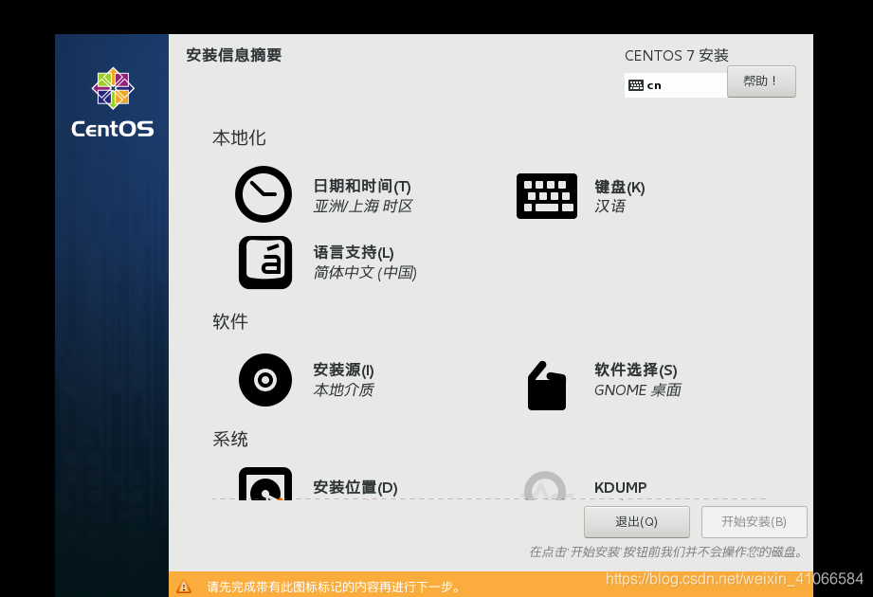This screenshot has width=873, height=597.
Task: Open the installation destination disk icon
Action: click(x=265, y=483)
